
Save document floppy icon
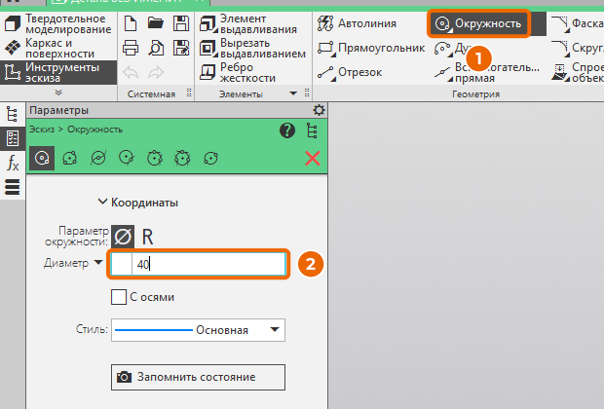pyautogui.click(x=181, y=24)
